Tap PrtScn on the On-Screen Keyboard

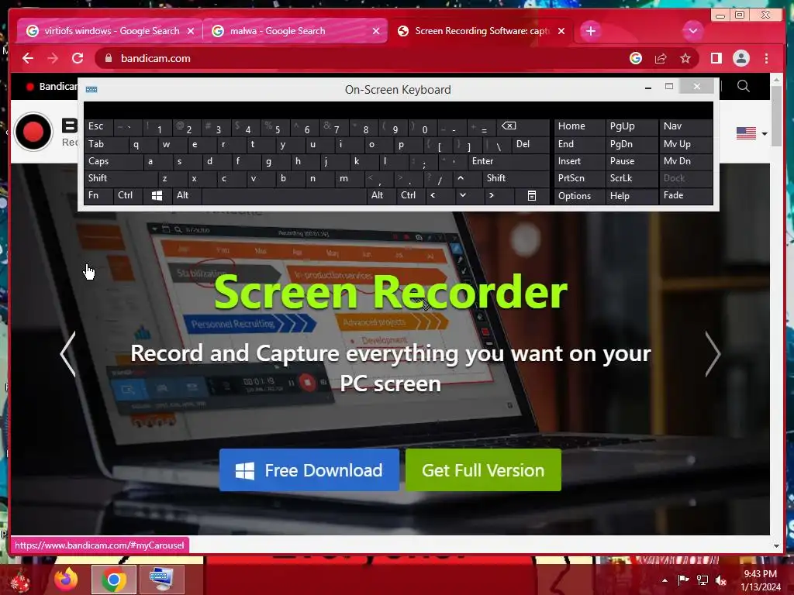[x=580, y=178]
